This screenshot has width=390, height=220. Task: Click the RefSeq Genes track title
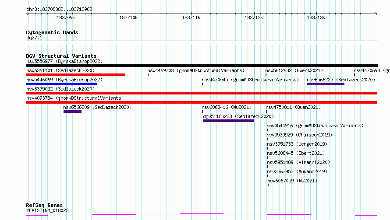tap(45, 205)
